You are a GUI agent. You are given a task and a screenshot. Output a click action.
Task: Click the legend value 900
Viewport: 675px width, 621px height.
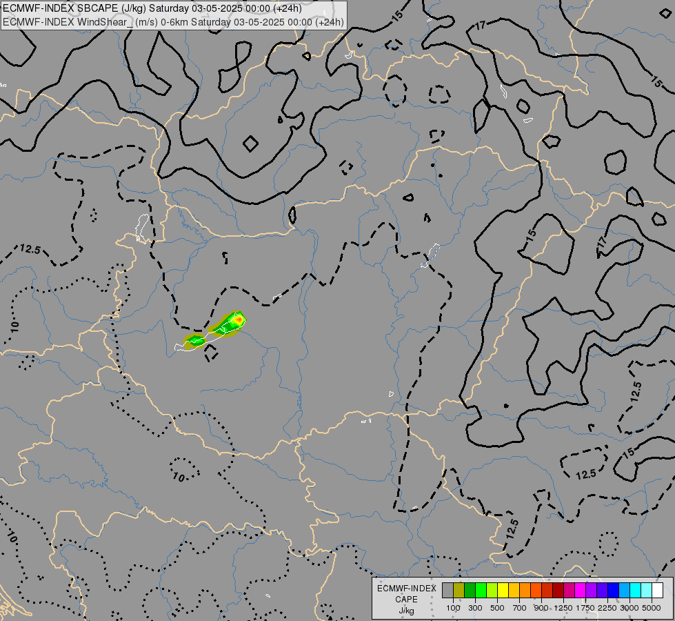[x=541, y=608]
